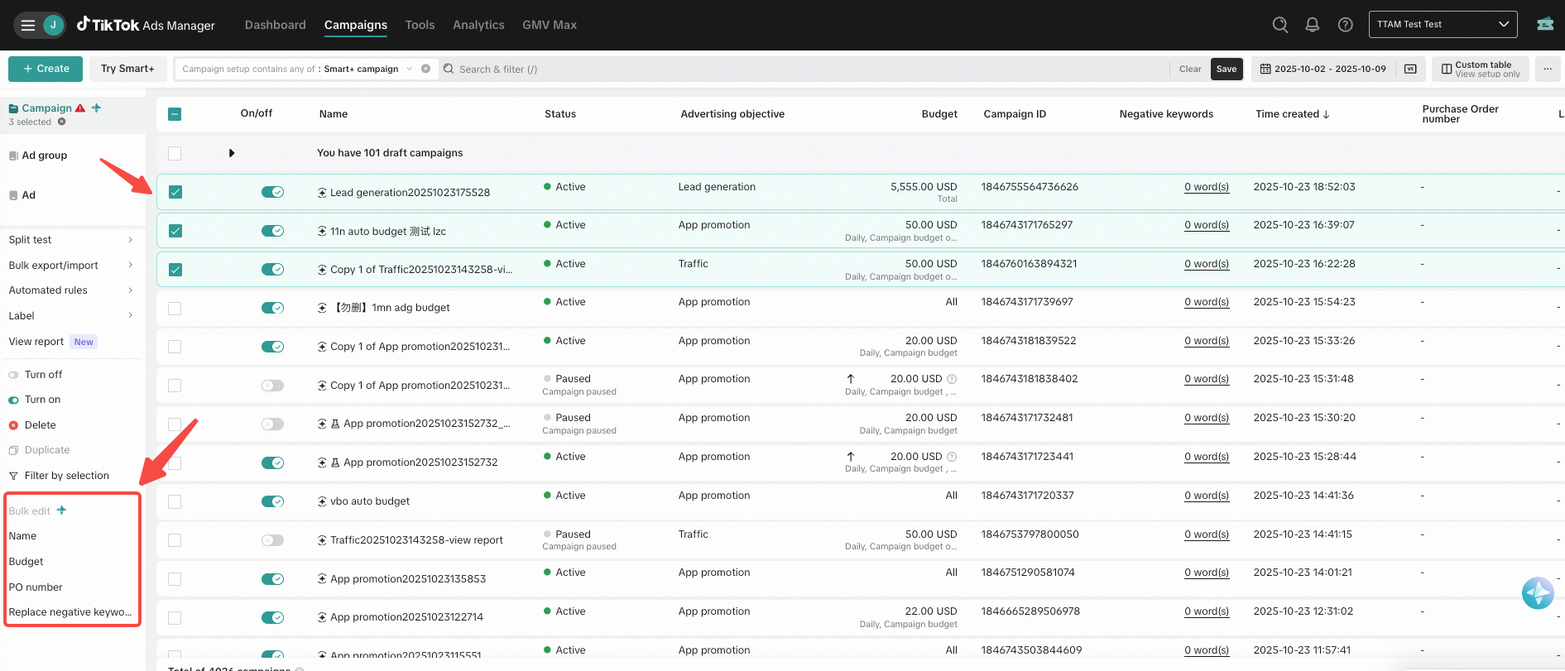
Task: Check the 【勿删】1mn adg budget row checkbox
Action: coord(175,308)
